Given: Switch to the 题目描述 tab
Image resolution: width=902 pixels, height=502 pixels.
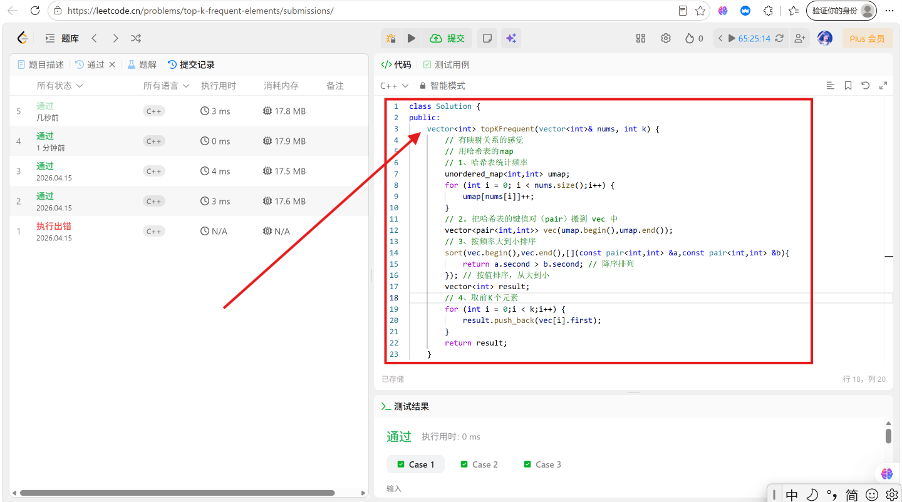Looking at the screenshot, I should tap(41, 64).
